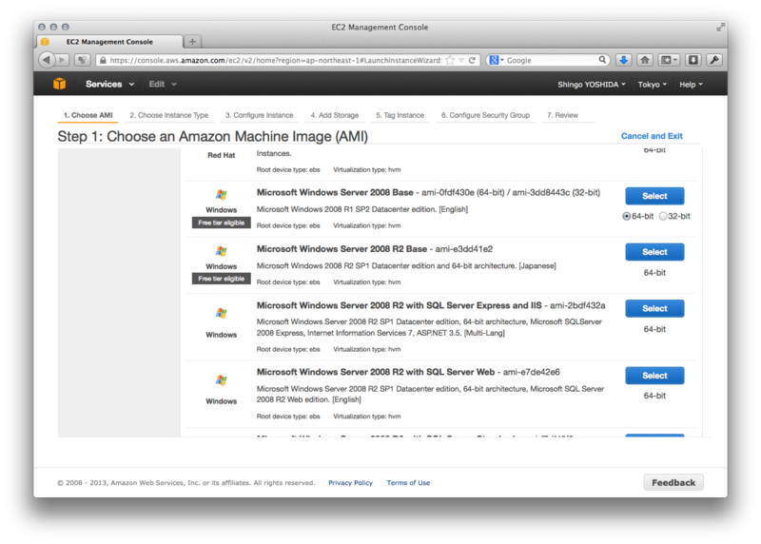Viewport: 761px width, 544px height.
Task: Click the 'Microsoft Windows Server 2008 R2 Base' title
Action: click(x=341, y=249)
